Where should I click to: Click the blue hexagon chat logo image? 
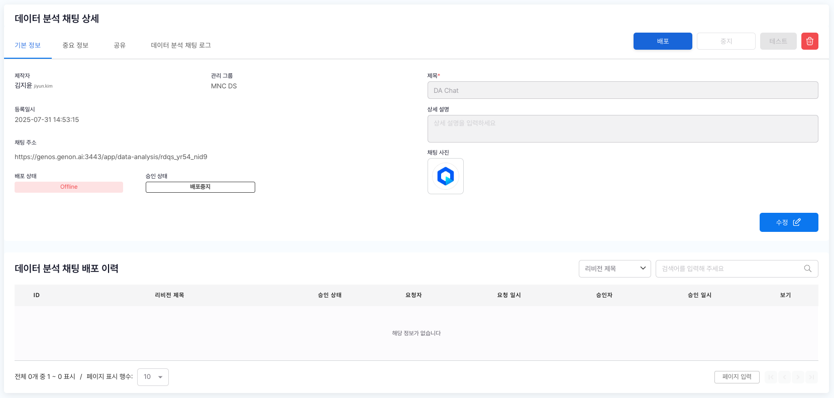click(x=445, y=176)
